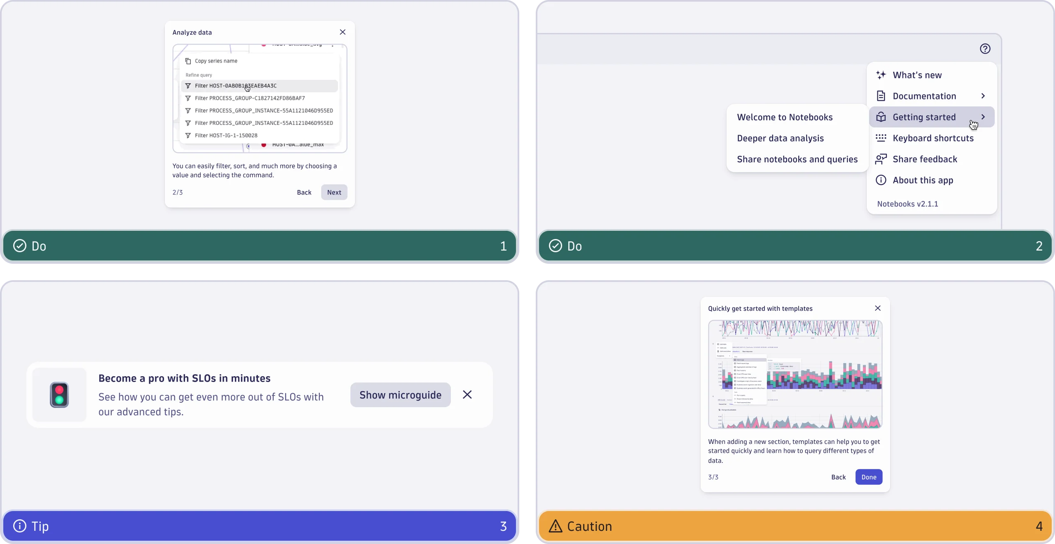Close the Quickly get started templates dialog
This screenshot has width=1055, height=544.
point(877,308)
